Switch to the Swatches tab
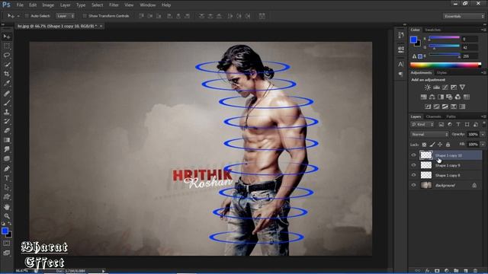The height and width of the screenshot is (274, 488). click(x=432, y=30)
